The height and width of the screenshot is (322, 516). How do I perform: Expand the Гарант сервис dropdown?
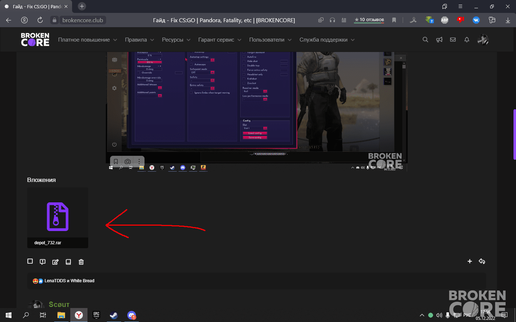click(220, 40)
